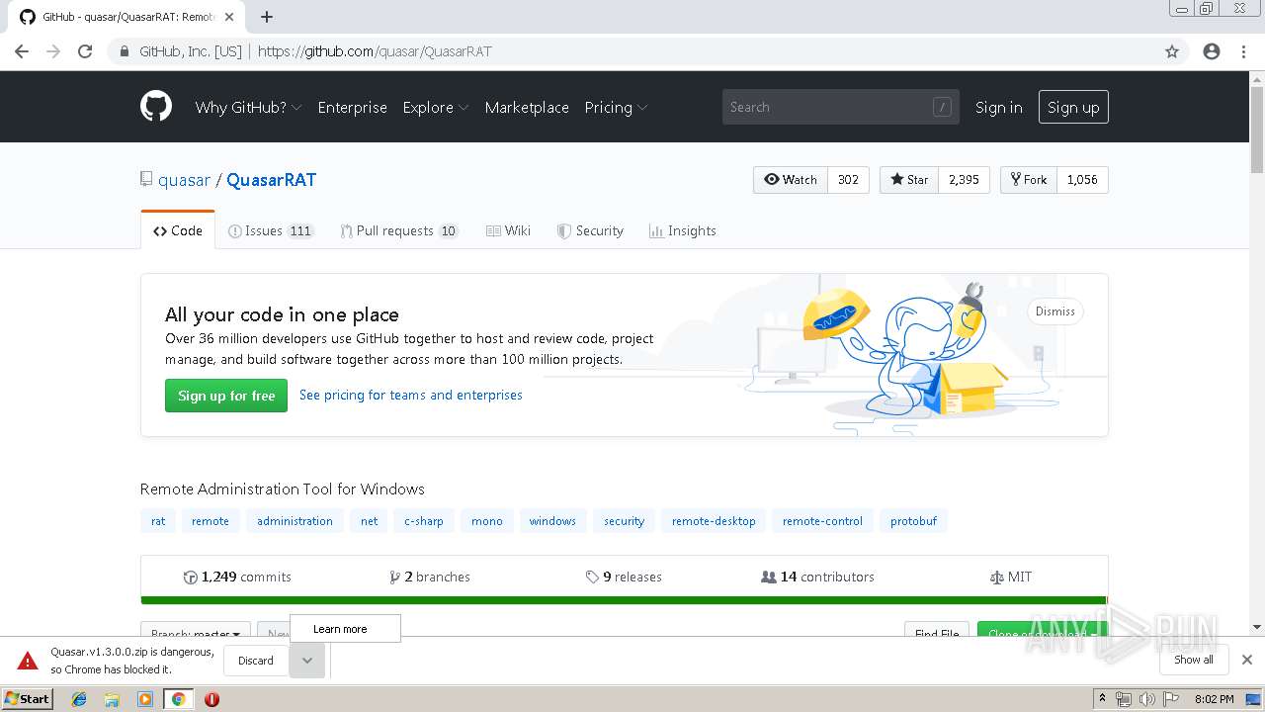Viewport: 1265px width, 712px height.
Task: Expand the Explore menu
Action: 435,108
